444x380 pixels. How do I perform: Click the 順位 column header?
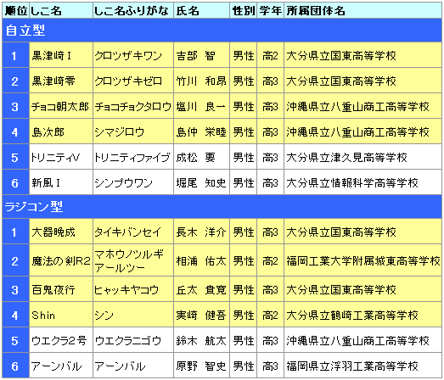tap(16, 11)
